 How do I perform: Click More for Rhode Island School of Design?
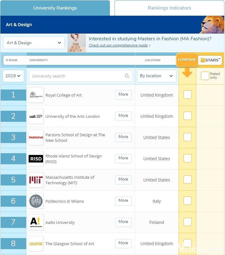(123, 158)
